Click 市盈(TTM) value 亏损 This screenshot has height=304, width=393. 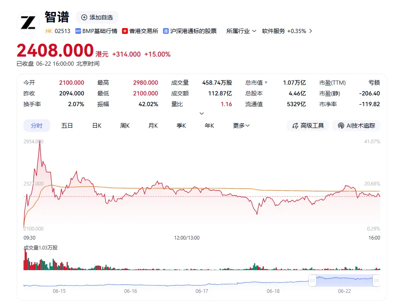(x=374, y=83)
